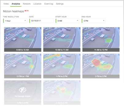Screen dimensions: 124x112
Task: Open the 11 AM to 12 PM heatmap
Action: click(x=101, y=39)
